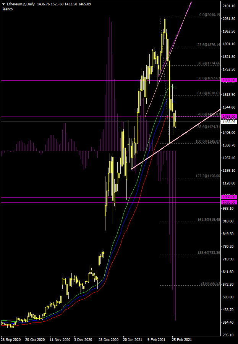
Task: Click the 2101.10 value on price scale
Action: (x=229, y=6)
